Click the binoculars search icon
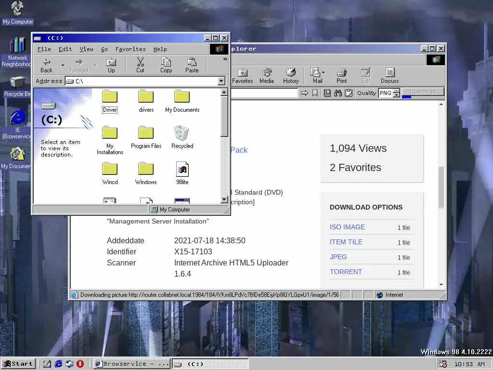This screenshot has width=493, height=370. [338, 93]
